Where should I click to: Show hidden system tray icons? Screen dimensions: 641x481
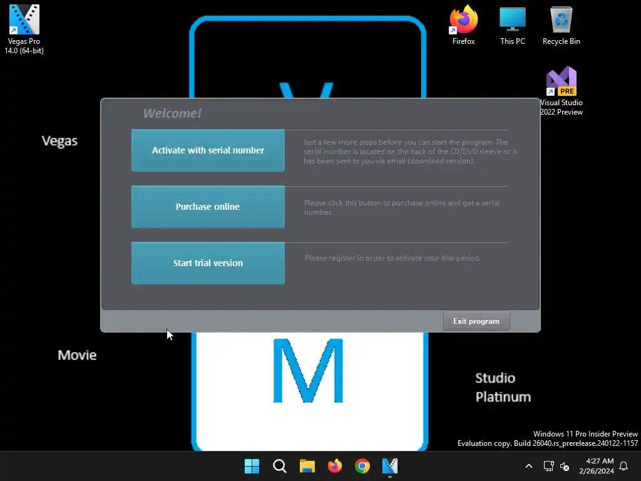528,466
